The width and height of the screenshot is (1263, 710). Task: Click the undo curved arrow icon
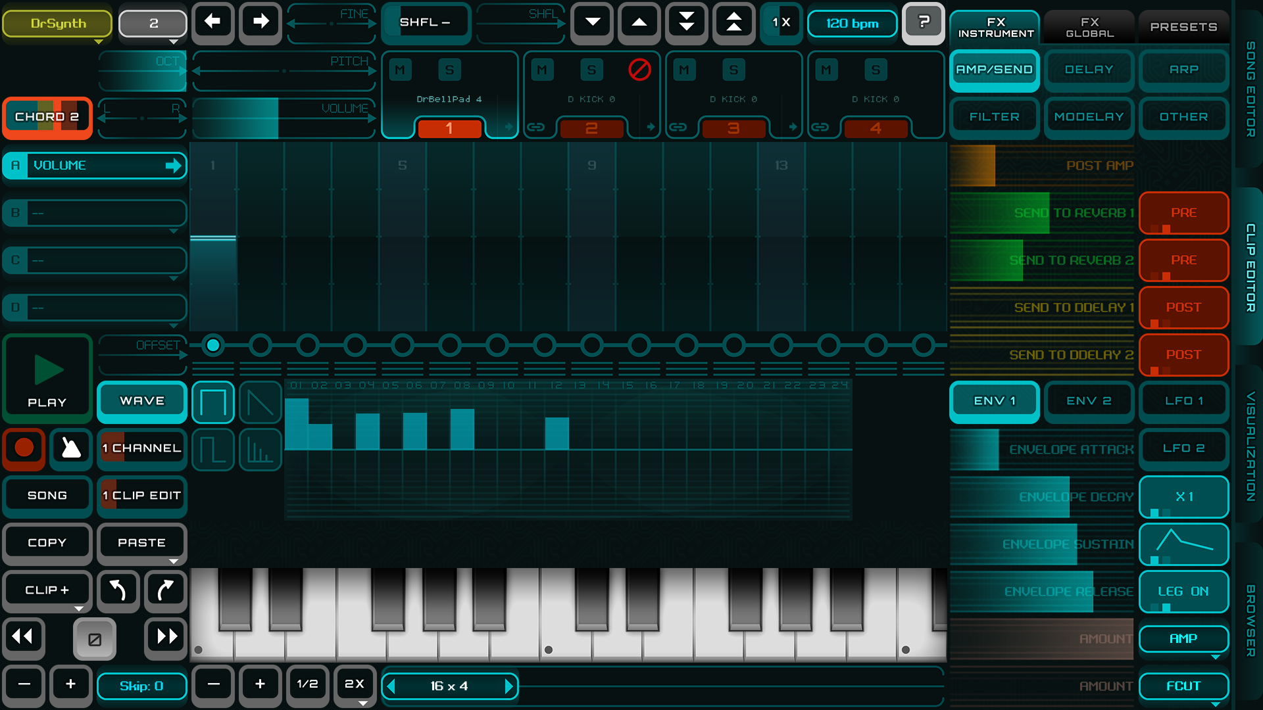[x=118, y=590]
